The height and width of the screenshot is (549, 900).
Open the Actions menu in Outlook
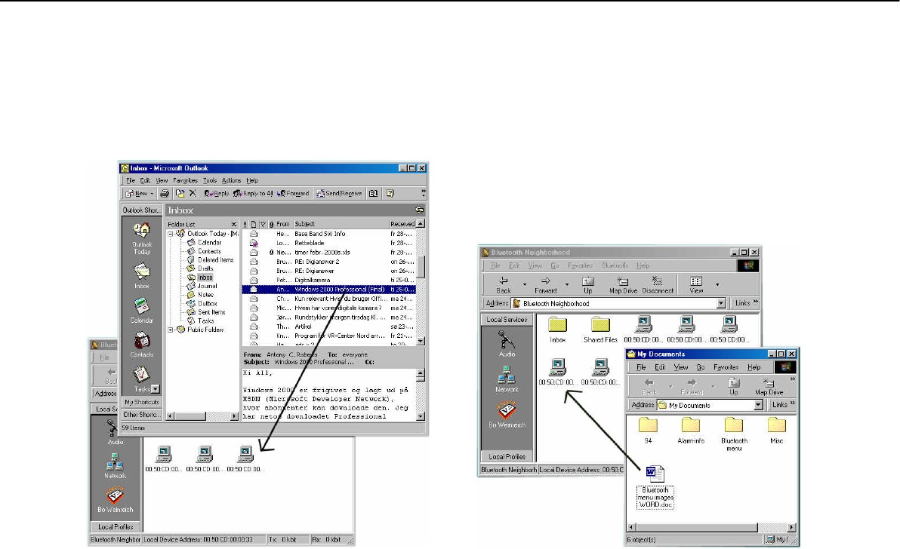[231, 180]
